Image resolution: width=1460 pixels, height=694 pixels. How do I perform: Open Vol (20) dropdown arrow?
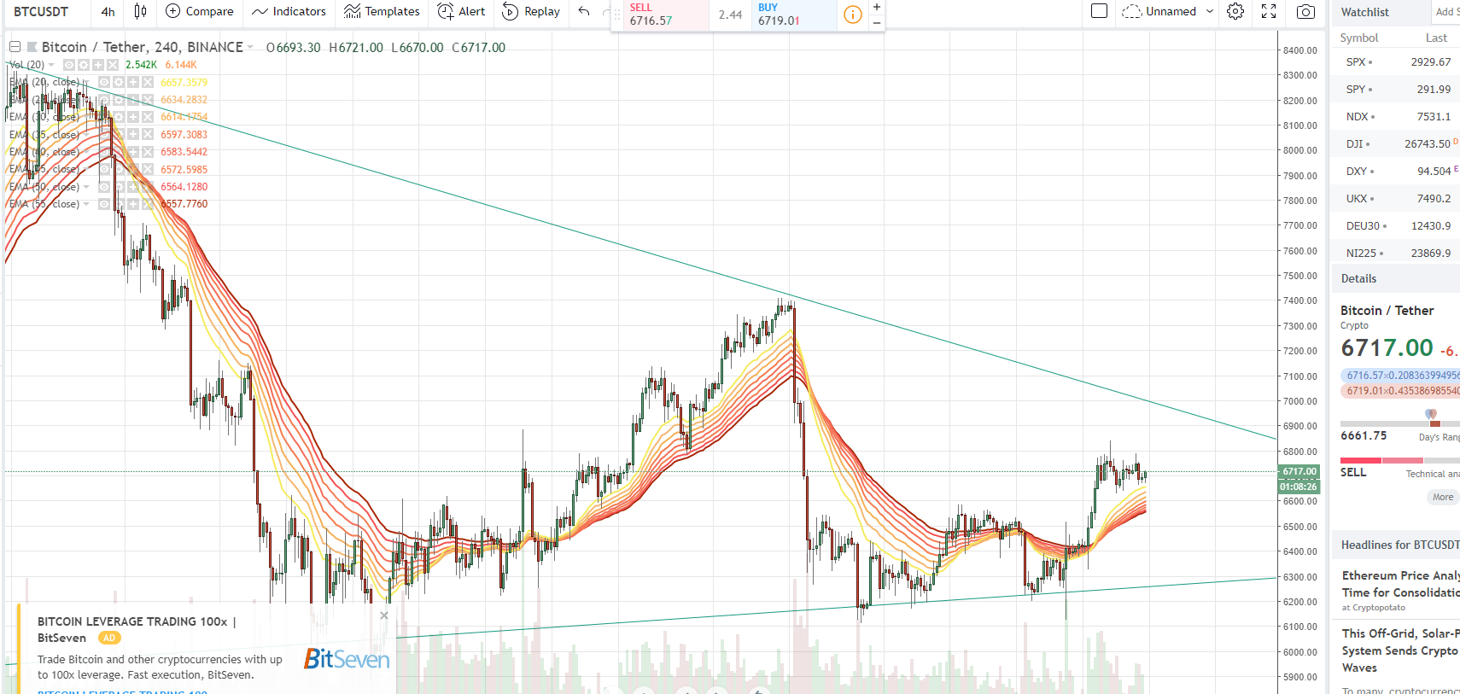(51, 65)
